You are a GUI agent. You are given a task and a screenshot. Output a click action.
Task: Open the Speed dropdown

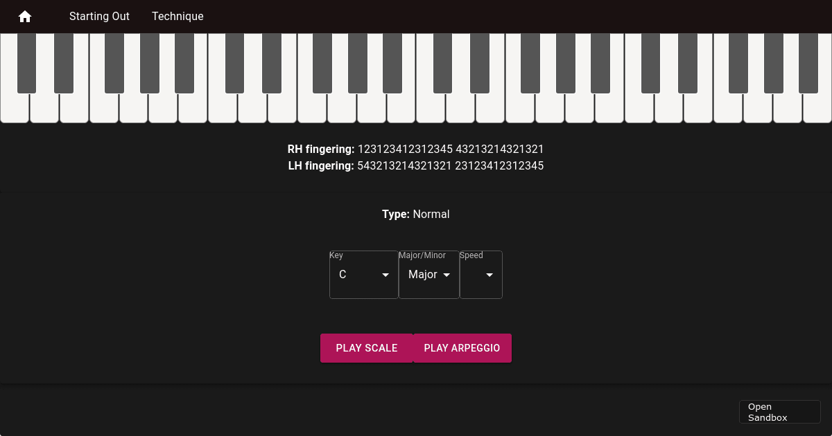click(480, 275)
